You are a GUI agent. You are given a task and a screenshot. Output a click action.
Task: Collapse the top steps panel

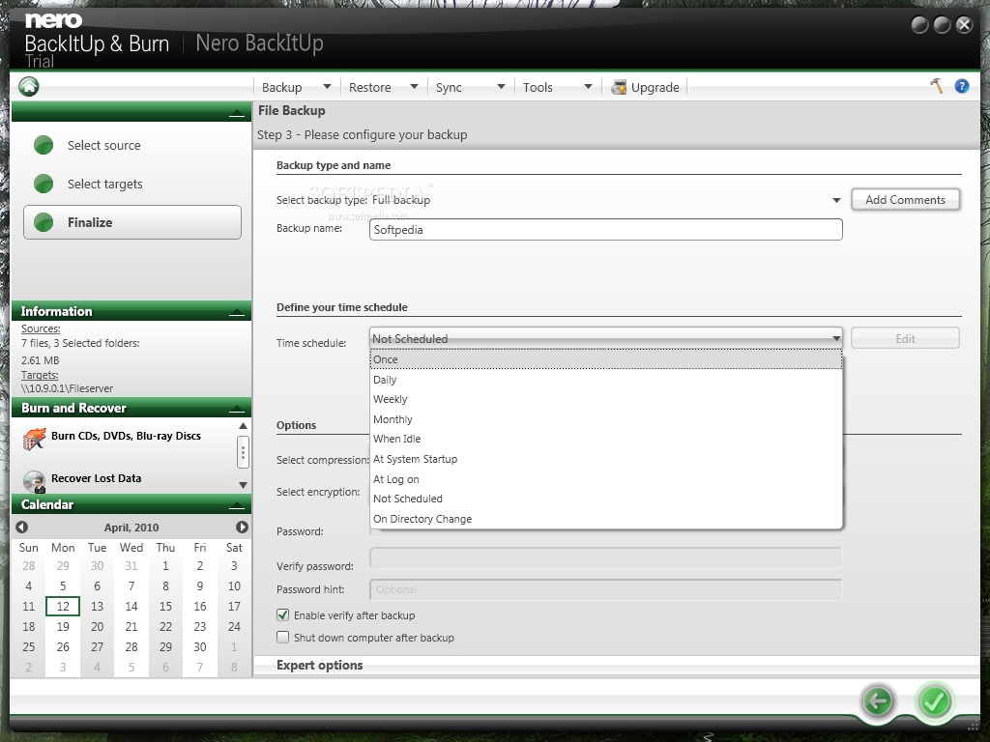pos(237,112)
